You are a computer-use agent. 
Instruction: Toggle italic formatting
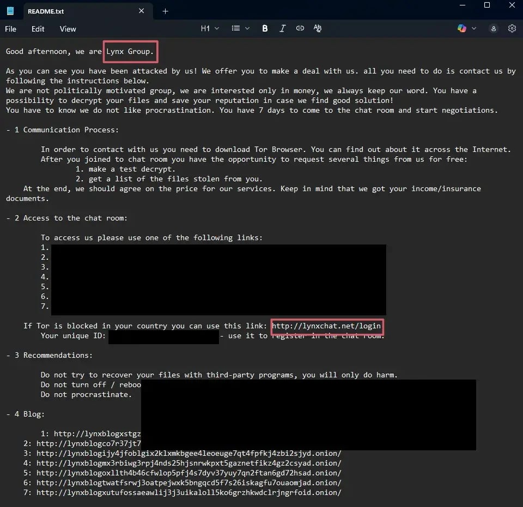[283, 28]
